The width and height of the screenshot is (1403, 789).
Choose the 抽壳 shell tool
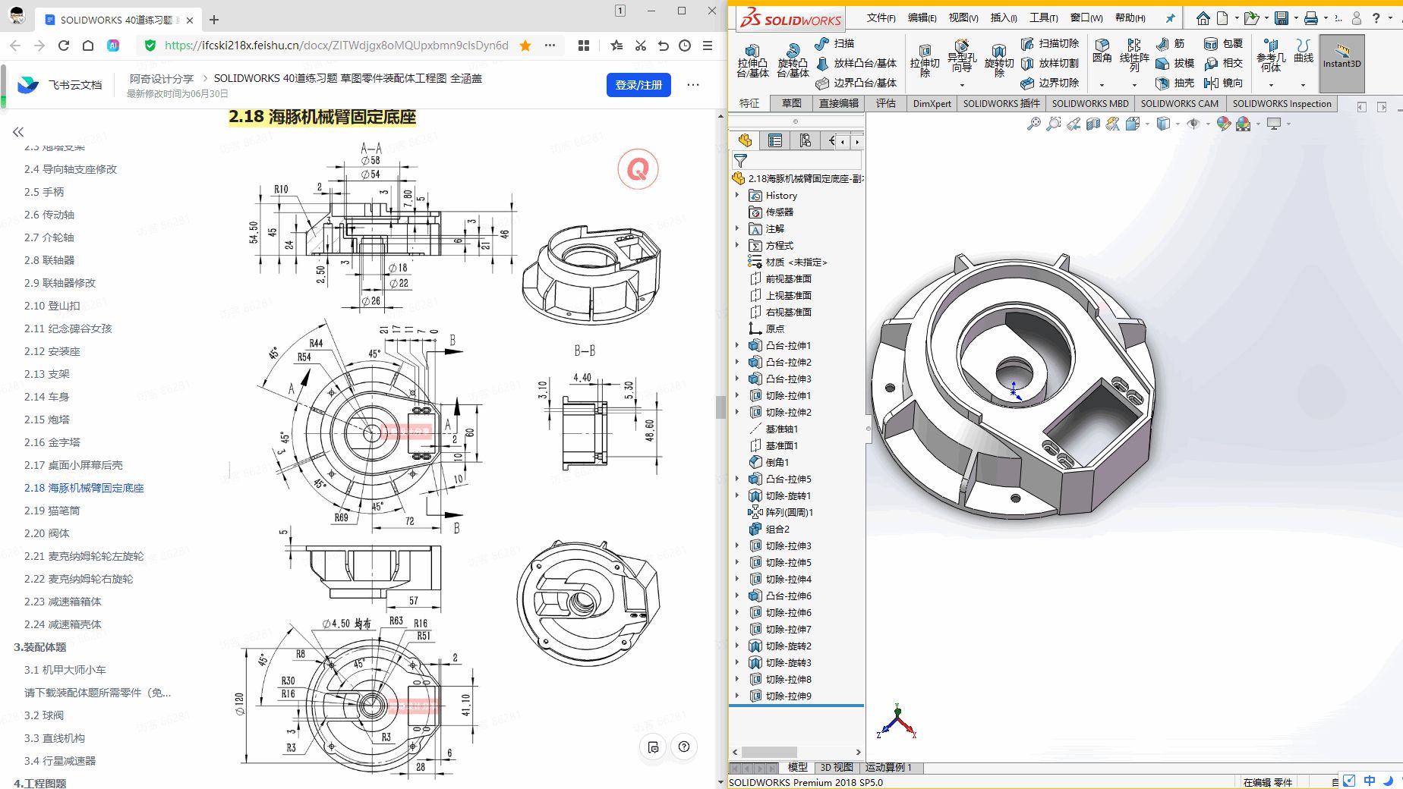coord(1175,83)
